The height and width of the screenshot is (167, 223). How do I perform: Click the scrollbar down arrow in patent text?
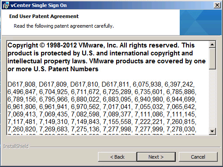212,131
